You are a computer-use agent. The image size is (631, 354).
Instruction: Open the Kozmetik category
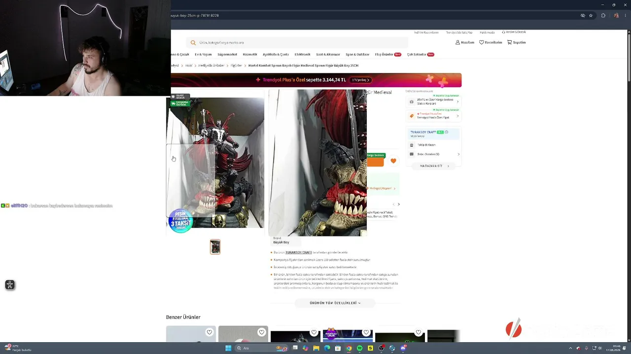click(x=250, y=55)
